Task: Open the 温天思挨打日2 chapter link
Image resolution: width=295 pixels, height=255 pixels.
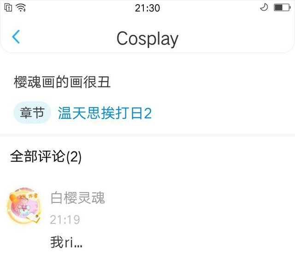Action: point(105,113)
